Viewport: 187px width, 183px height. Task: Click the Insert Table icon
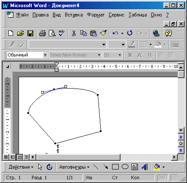click(x=175, y=45)
